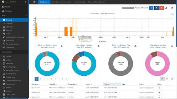Image resolution: width=177 pixels, height=99 pixels.
Task: Show 25 records per page
Action: click(162, 79)
